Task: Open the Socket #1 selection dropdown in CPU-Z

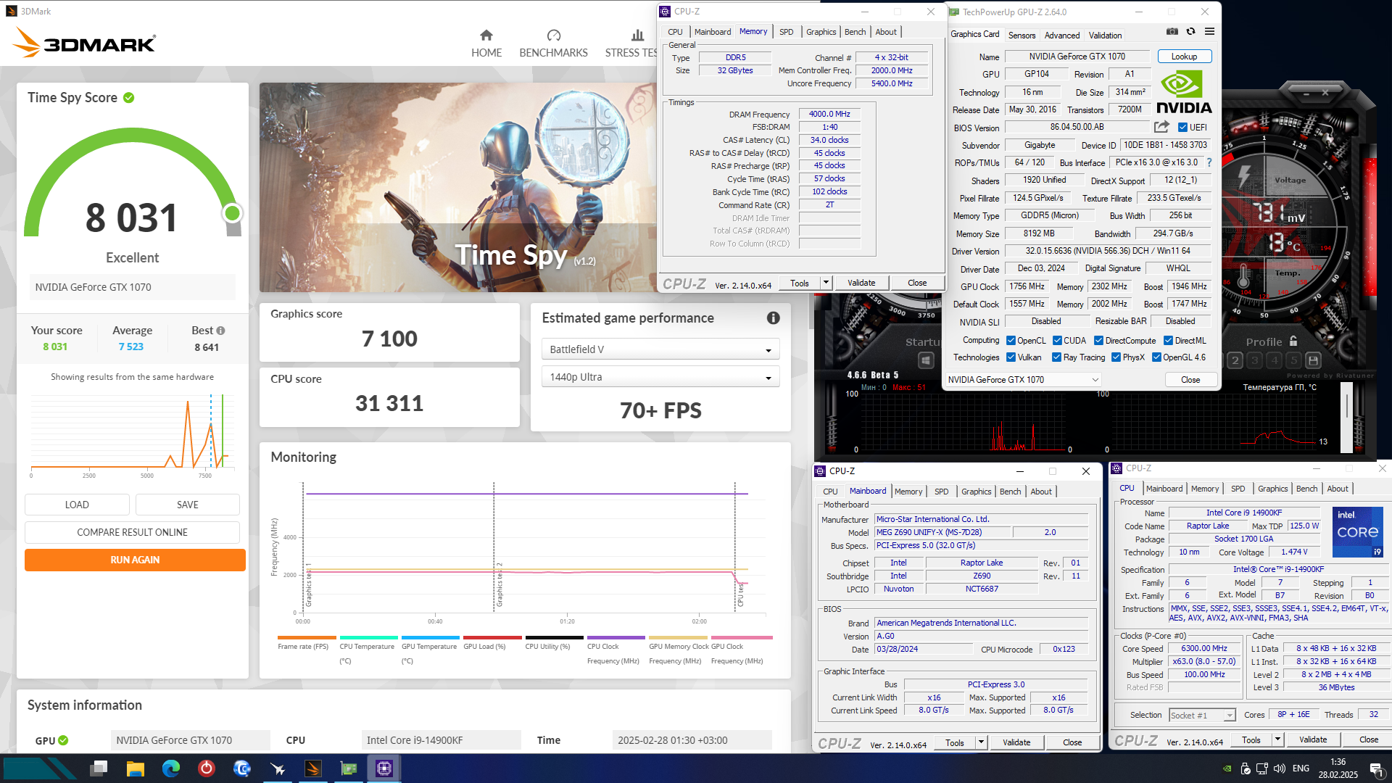Action: (x=1202, y=716)
